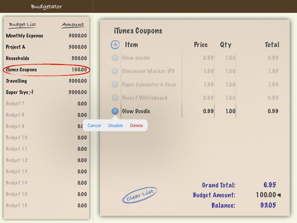297x223 pixels.
Task: Select the Monthly Expense budget
Action: pos(46,36)
